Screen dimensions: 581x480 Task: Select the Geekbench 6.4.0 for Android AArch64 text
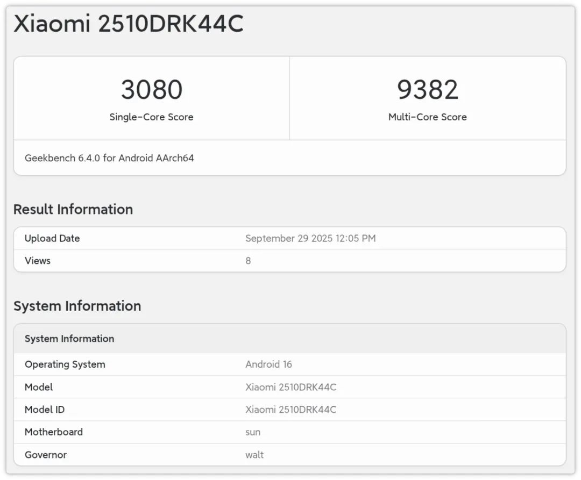click(x=109, y=158)
